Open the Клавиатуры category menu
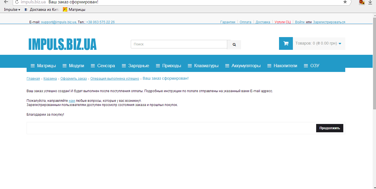This screenshot has width=376, height=189. pyautogui.click(x=203, y=66)
